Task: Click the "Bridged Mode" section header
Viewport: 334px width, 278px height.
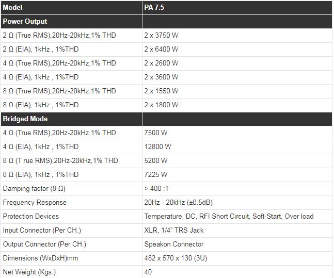Action: pos(25,119)
